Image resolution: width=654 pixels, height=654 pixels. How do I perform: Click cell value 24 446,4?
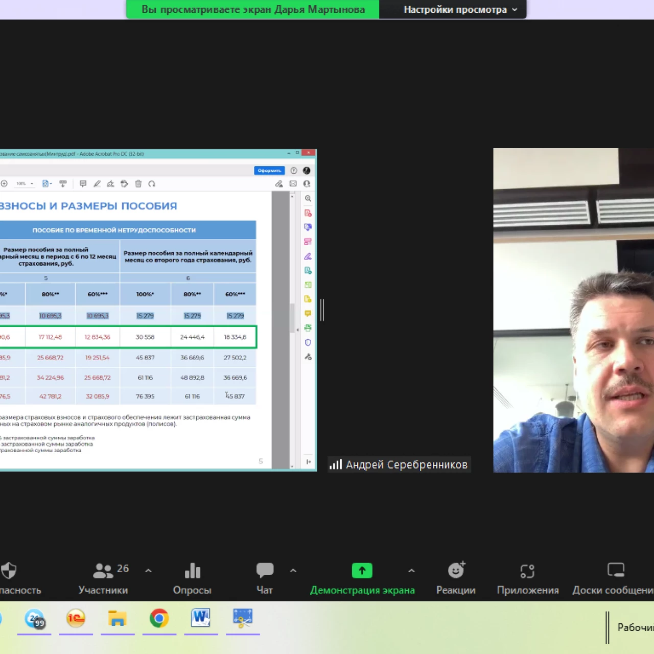pyautogui.click(x=192, y=337)
